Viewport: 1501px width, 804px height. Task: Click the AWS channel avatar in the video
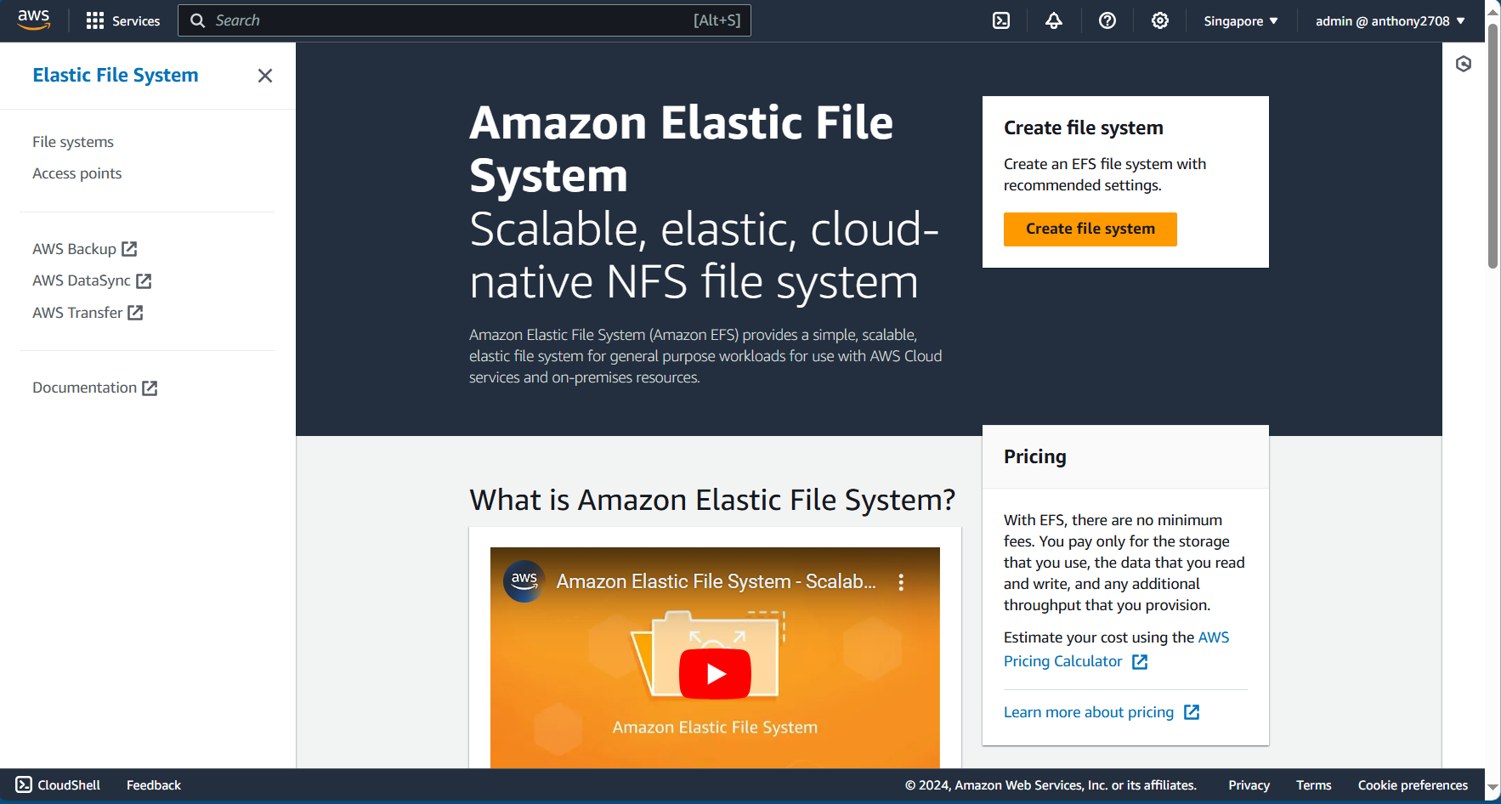pyautogui.click(x=524, y=581)
